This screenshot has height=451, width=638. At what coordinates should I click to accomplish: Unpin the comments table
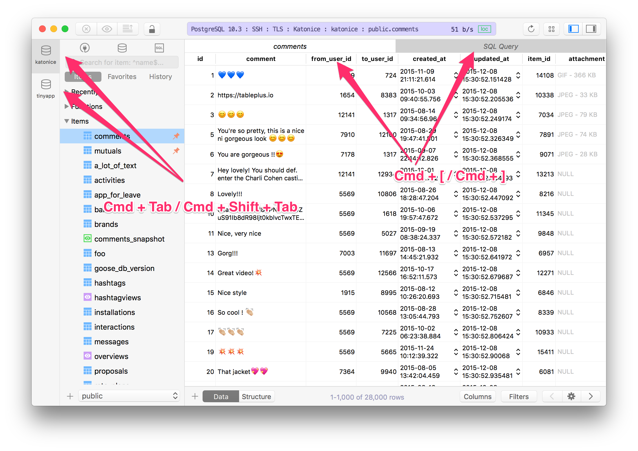tap(176, 136)
